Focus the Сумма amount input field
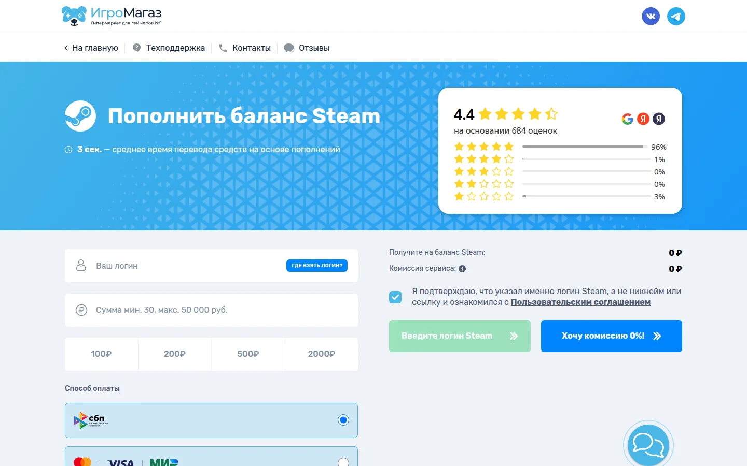747x466 pixels. coord(211,310)
